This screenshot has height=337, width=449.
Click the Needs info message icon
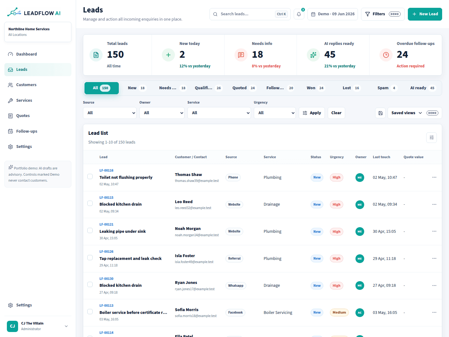(241, 55)
